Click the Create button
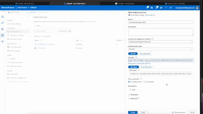203x114 pixels. coord(133,112)
